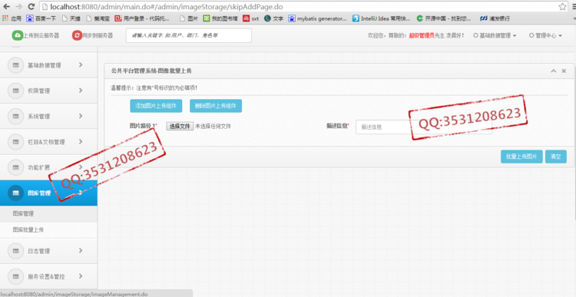Viewport: 576px width, 297px height.
Task: Close the 图像批量上传 panel
Action: click(564, 71)
